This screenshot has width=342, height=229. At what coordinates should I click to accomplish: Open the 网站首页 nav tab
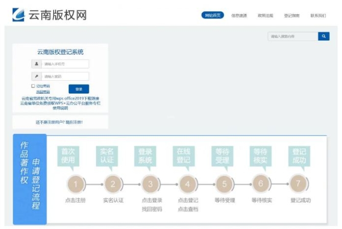212,15
